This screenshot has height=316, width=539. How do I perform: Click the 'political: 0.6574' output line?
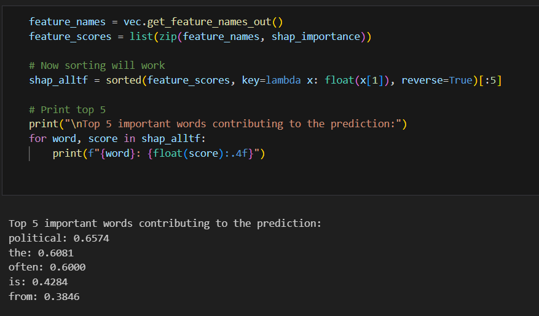[59, 238]
